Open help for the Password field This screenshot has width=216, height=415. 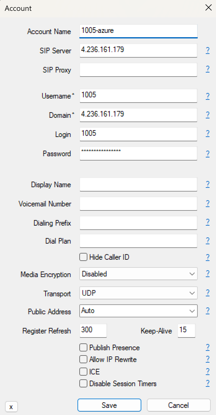208,153
